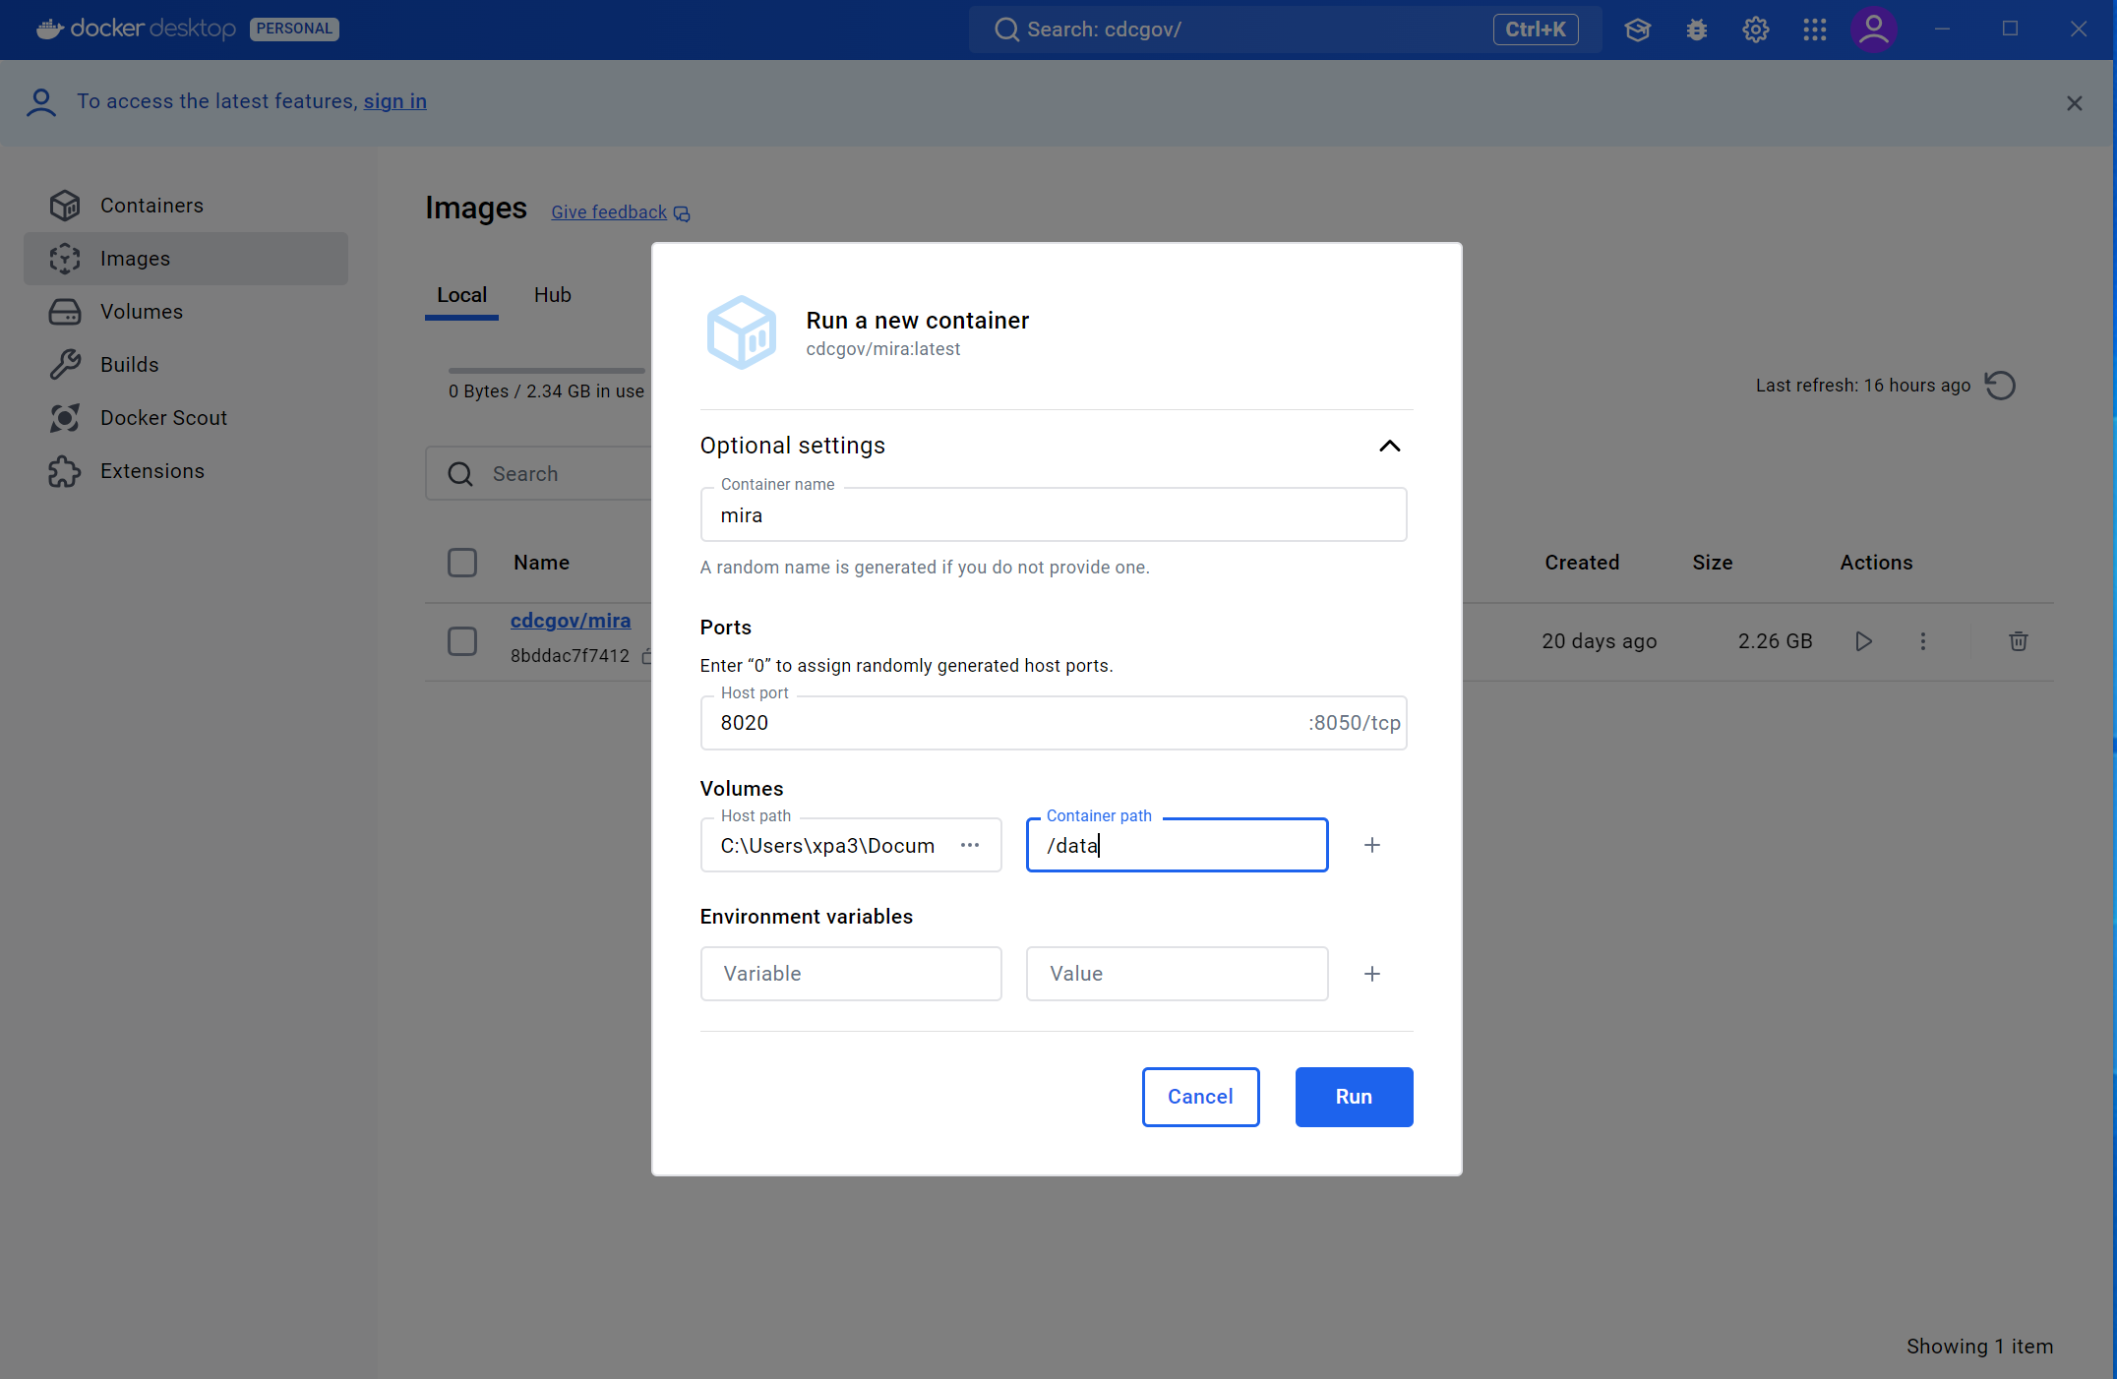Viewport: 2117px width, 1379px height.
Task: Open Builds in the sidebar
Action: pos(186,365)
